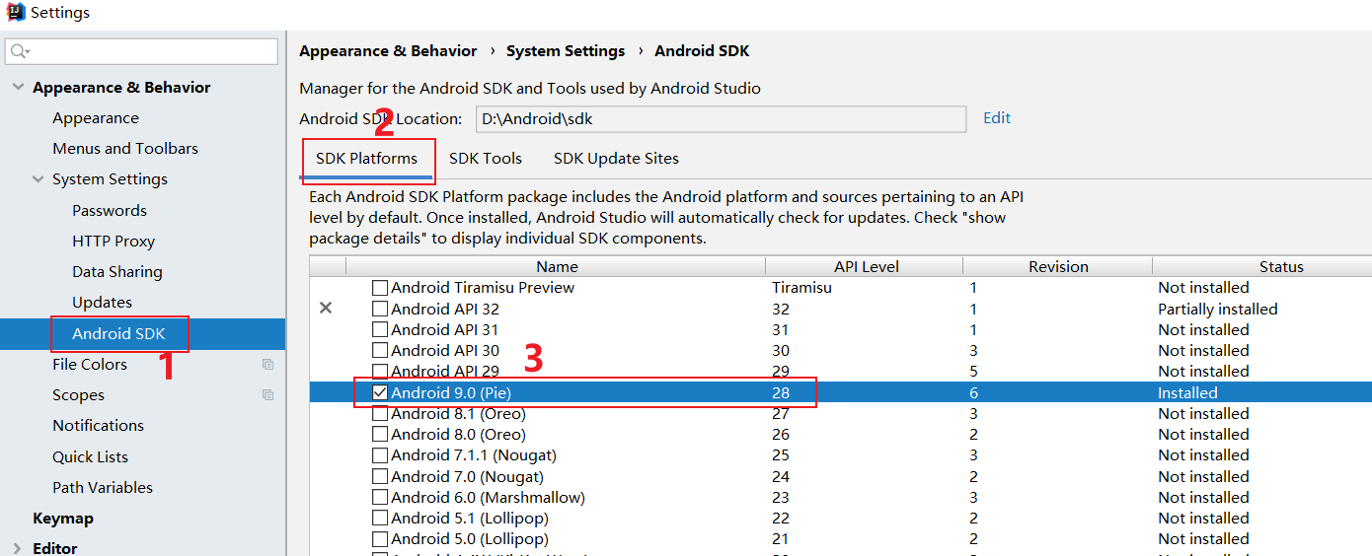Click the Edit link for SDK location
The height and width of the screenshot is (556, 1372).
[x=997, y=118]
